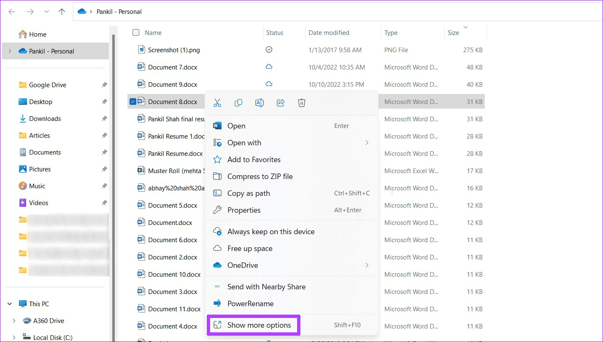Click the Forward navigation arrow
The width and height of the screenshot is (603, 342).
(x=30, y=12)
